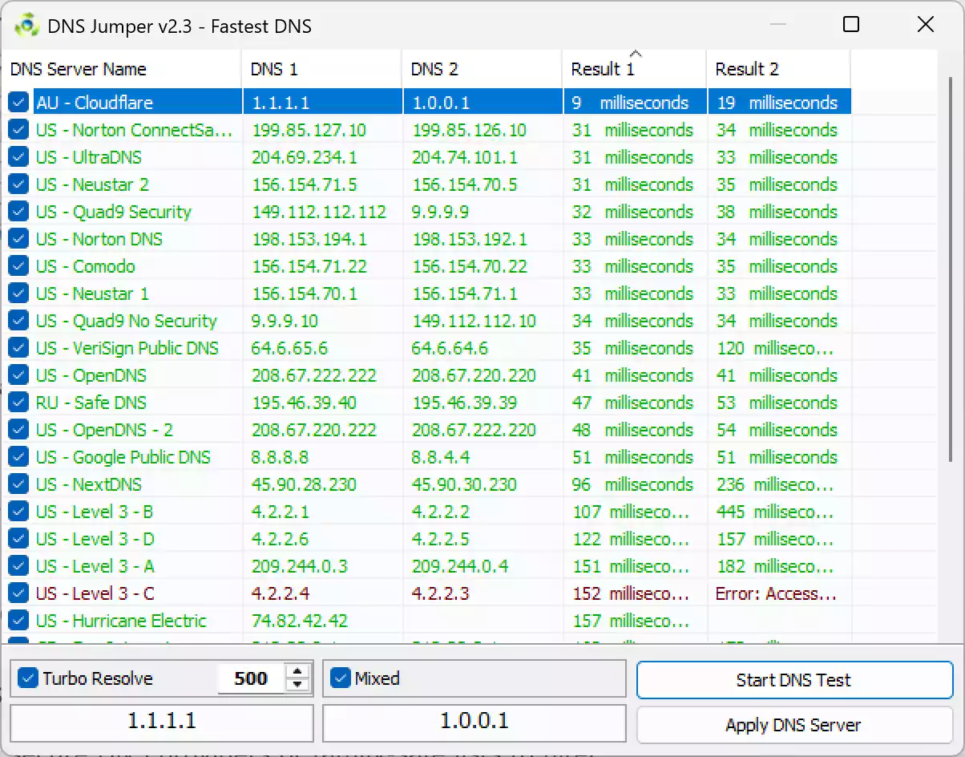Maximize the DNS Jumper window
Screen dimensions: 965x757
[851, 25]
